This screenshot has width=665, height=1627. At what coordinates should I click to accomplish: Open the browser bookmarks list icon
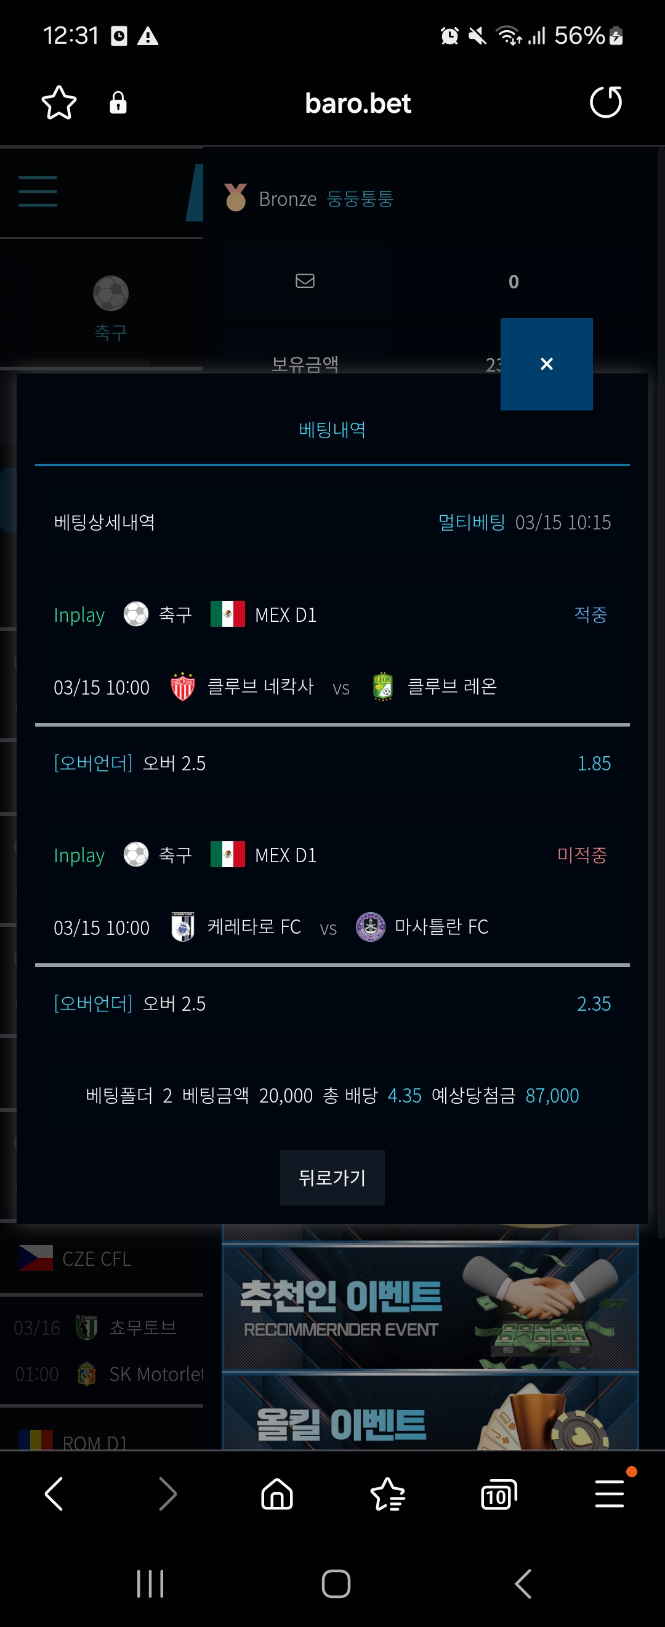(x=387, y=1494)
